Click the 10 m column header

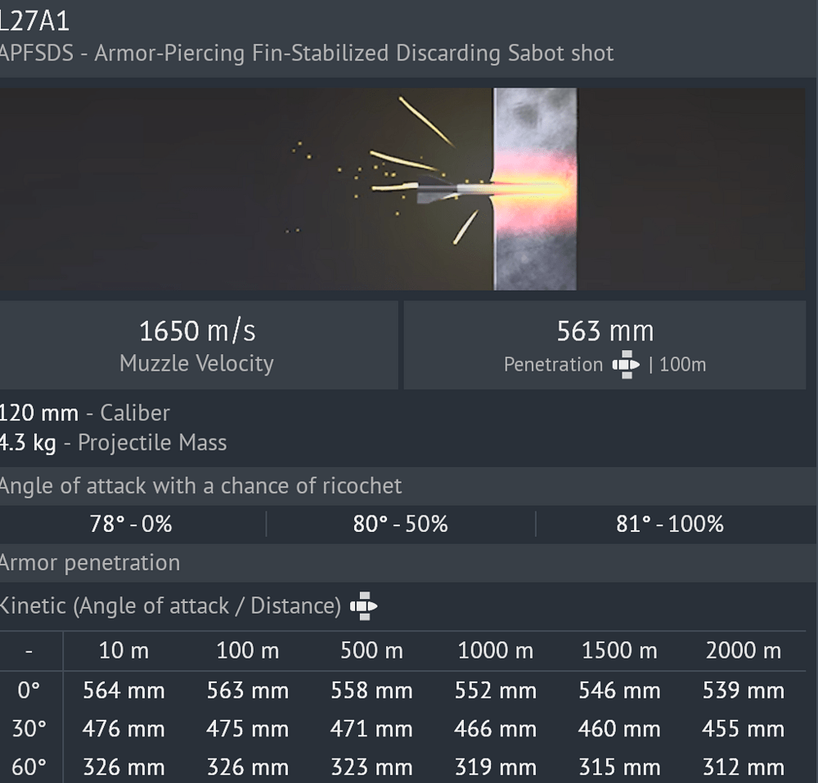pyautogui.click(x=124, y=650)
